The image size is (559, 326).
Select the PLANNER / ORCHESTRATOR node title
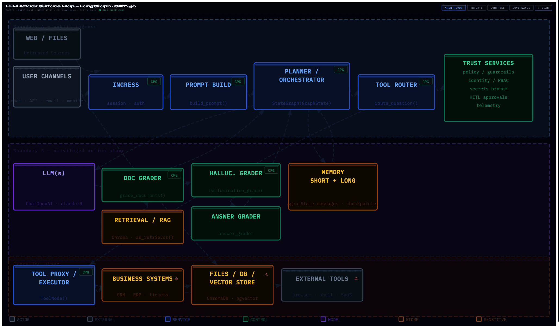pos(302,76)
